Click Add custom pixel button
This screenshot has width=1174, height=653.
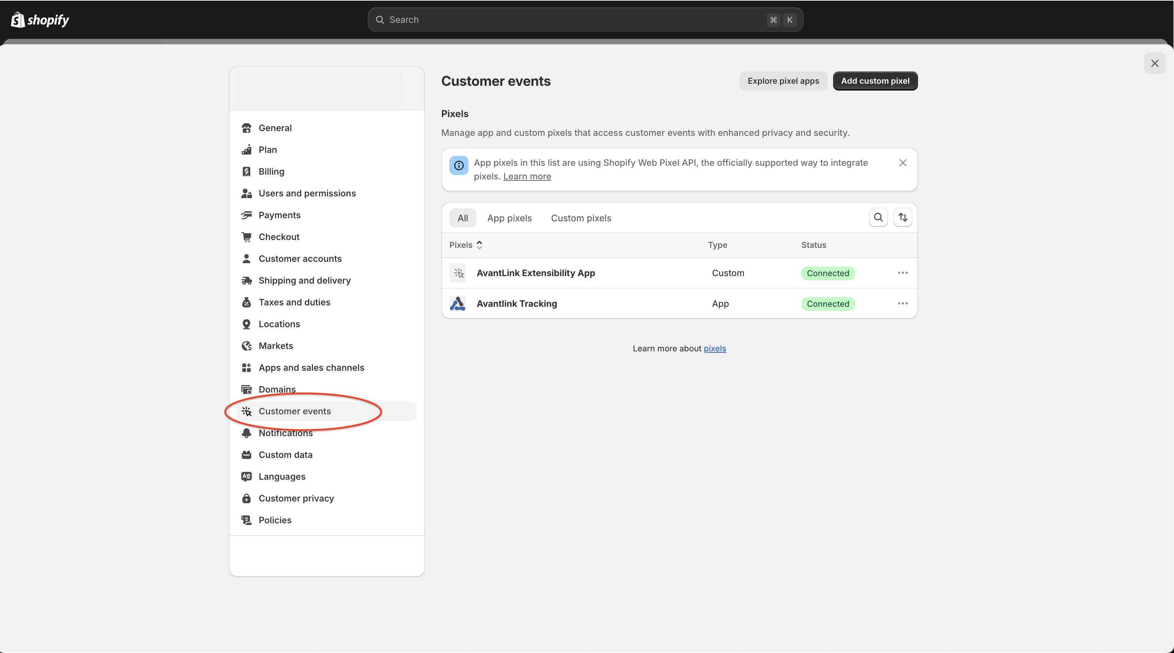coord(875,81)
